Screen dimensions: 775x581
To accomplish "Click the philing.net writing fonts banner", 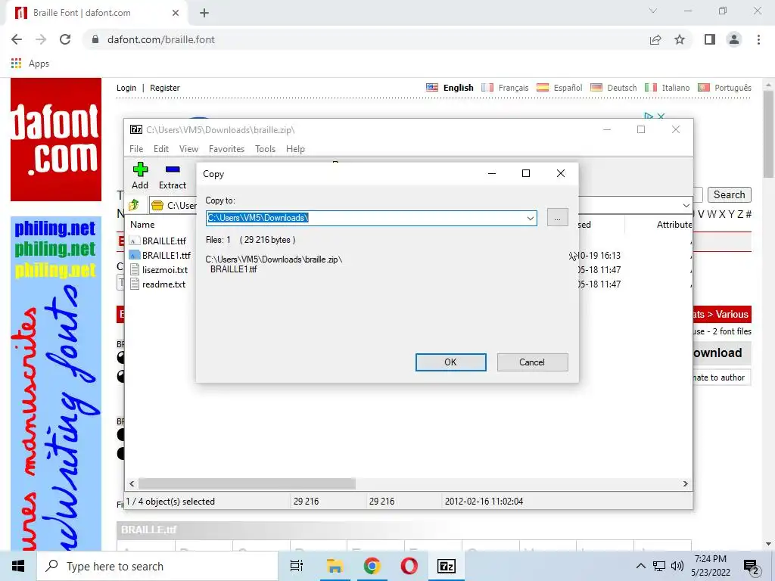I will [x=56, y=384].
